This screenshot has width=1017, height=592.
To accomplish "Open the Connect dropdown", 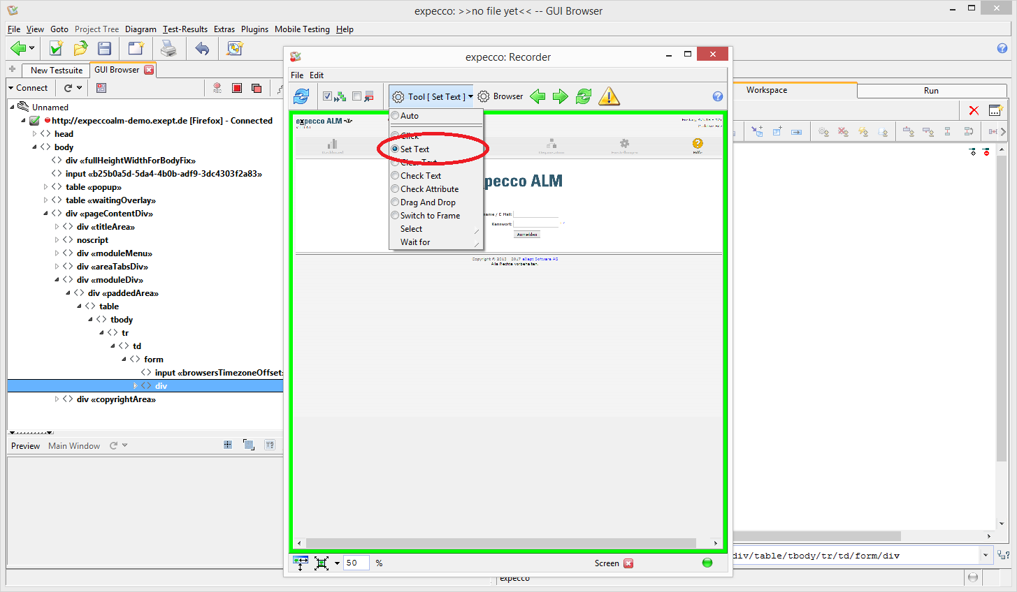I will point(27,88).
